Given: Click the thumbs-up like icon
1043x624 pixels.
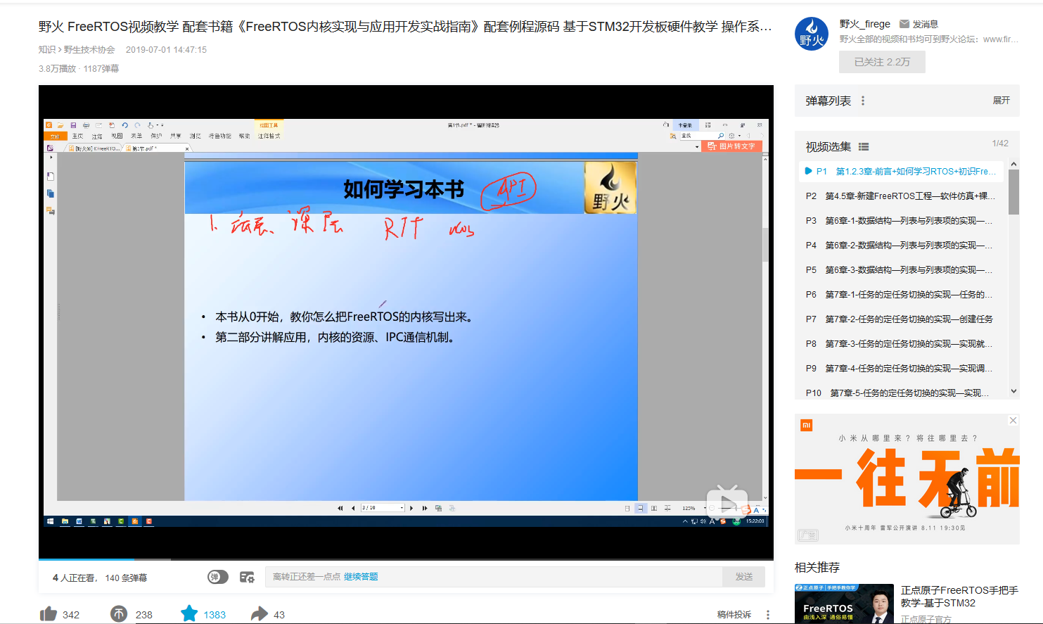Looking at the screenshot, I should pyautogui.click(x=49, y=614).
